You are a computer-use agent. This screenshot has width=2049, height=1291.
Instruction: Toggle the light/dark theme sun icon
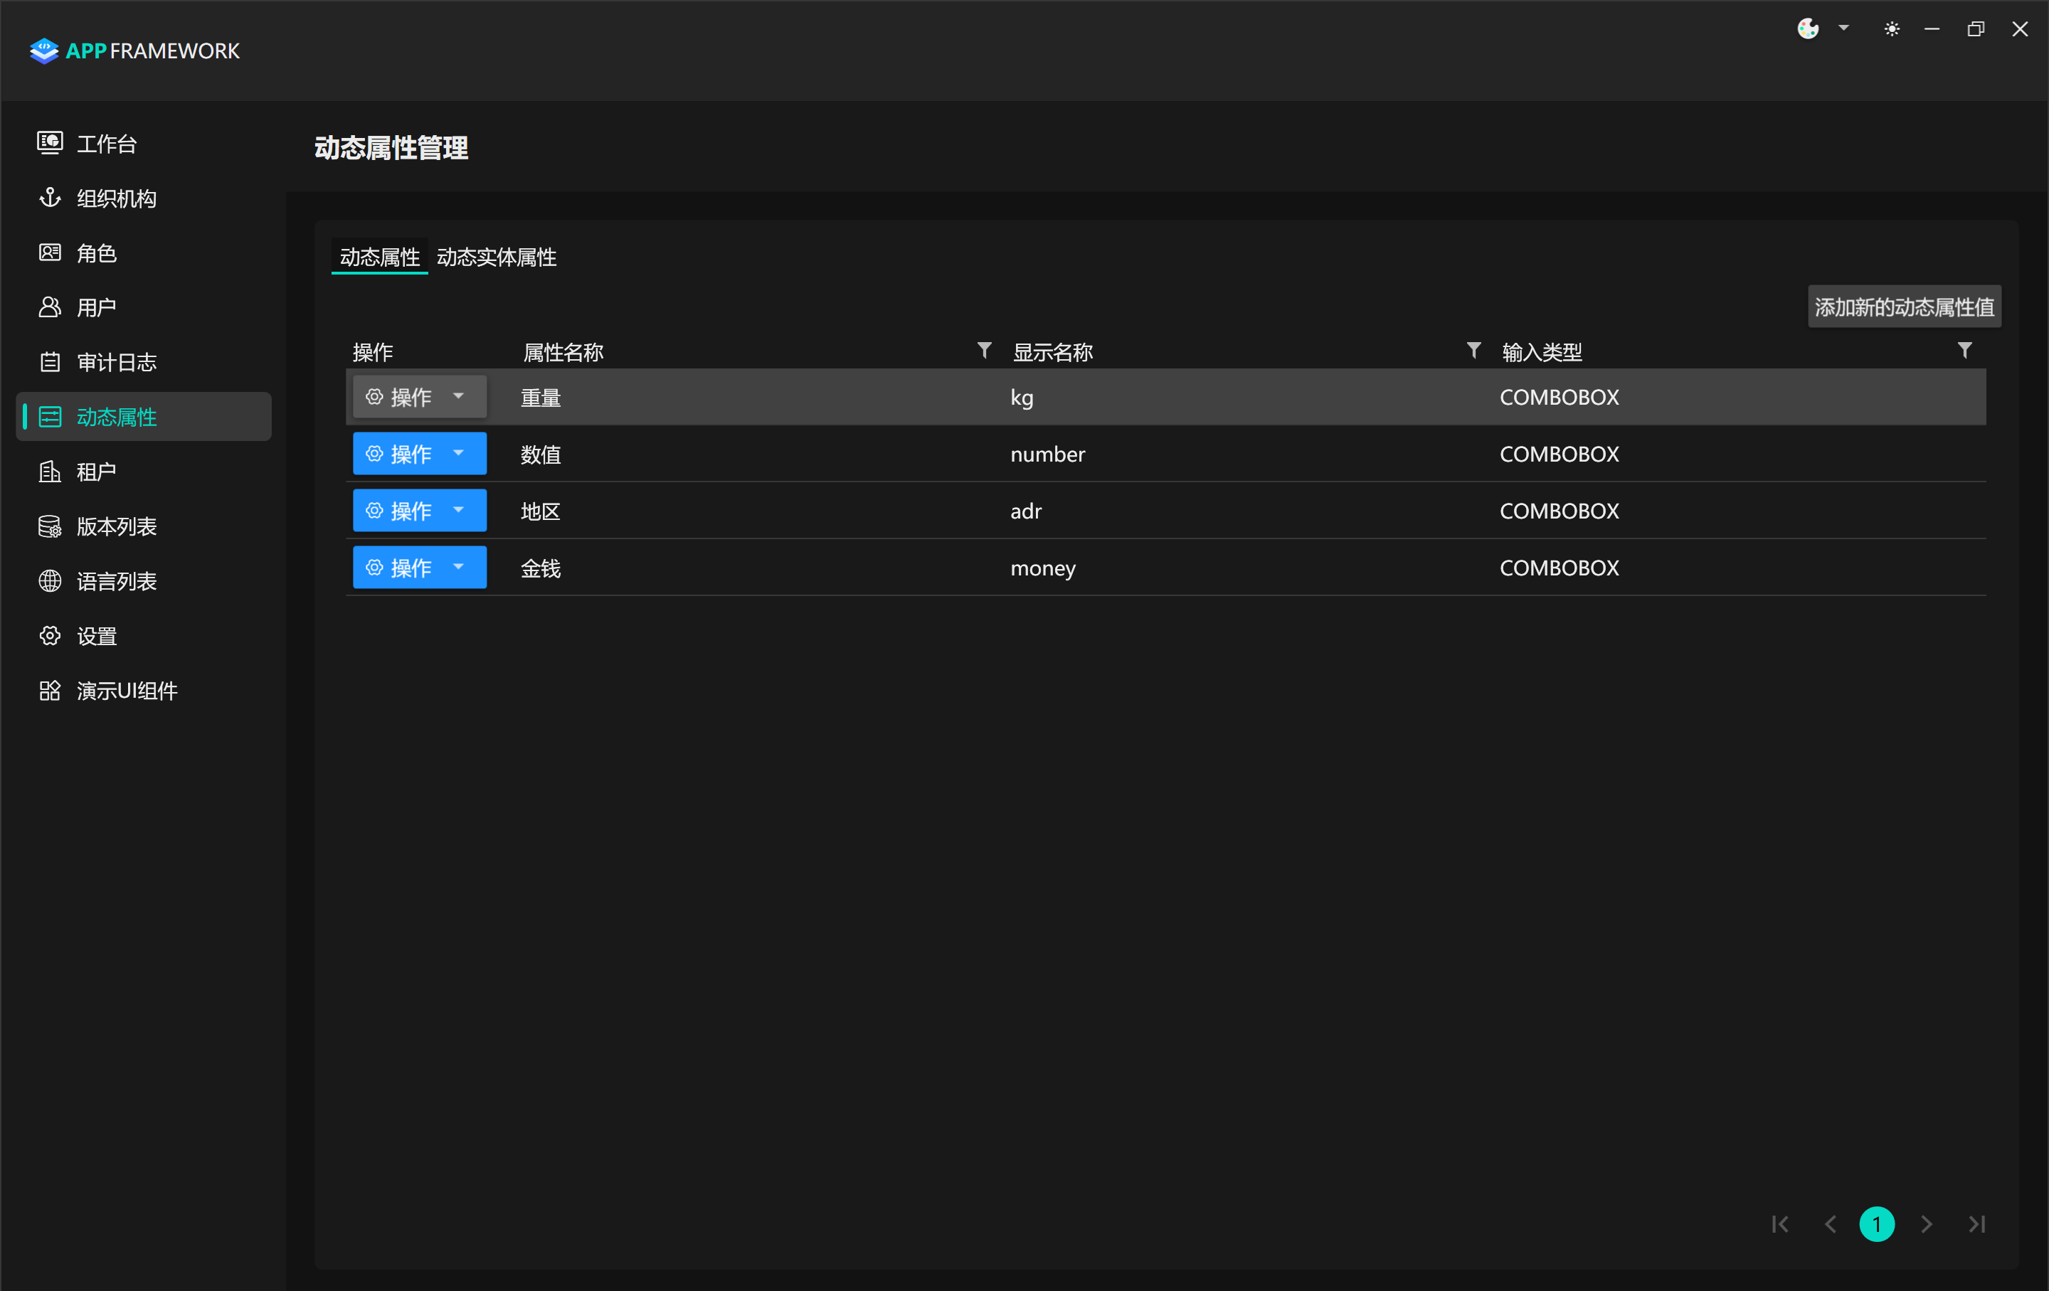pyautogui.click(x=1891, y=29)
